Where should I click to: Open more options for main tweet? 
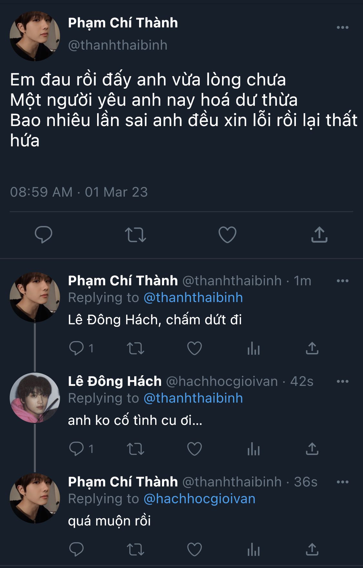tap(342, 27)
